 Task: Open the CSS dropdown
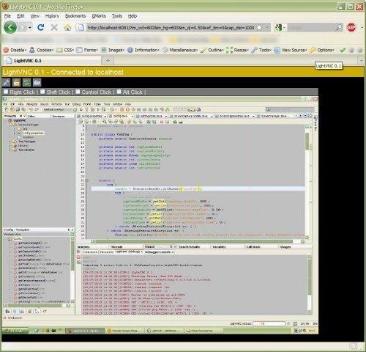(65, 50)
